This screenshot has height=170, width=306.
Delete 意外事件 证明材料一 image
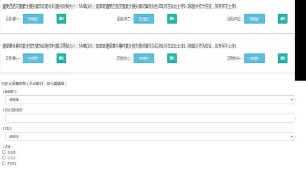(x=61, y=59)
